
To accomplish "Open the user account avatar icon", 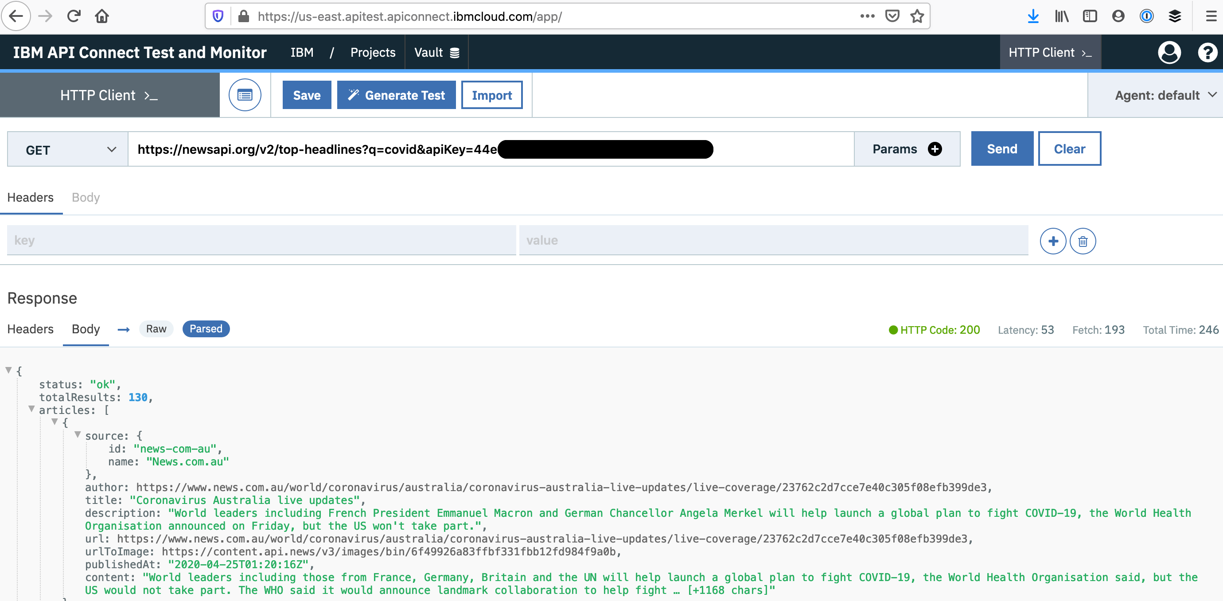I will [x=1170, y=52].
